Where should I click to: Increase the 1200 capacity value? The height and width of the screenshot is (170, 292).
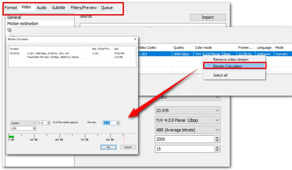coord(35,127)
